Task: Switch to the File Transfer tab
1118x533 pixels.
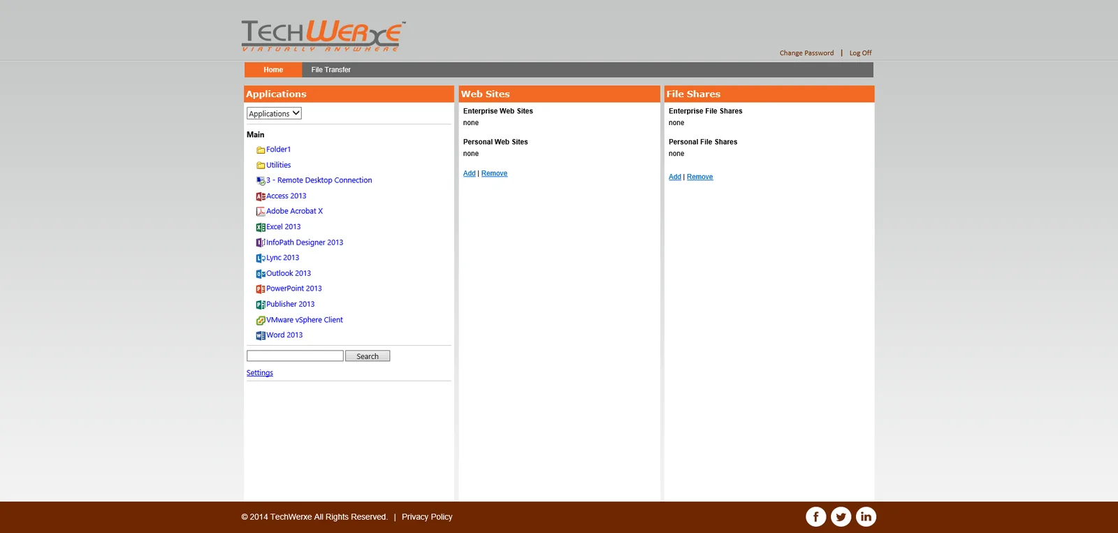Action: 331,70
